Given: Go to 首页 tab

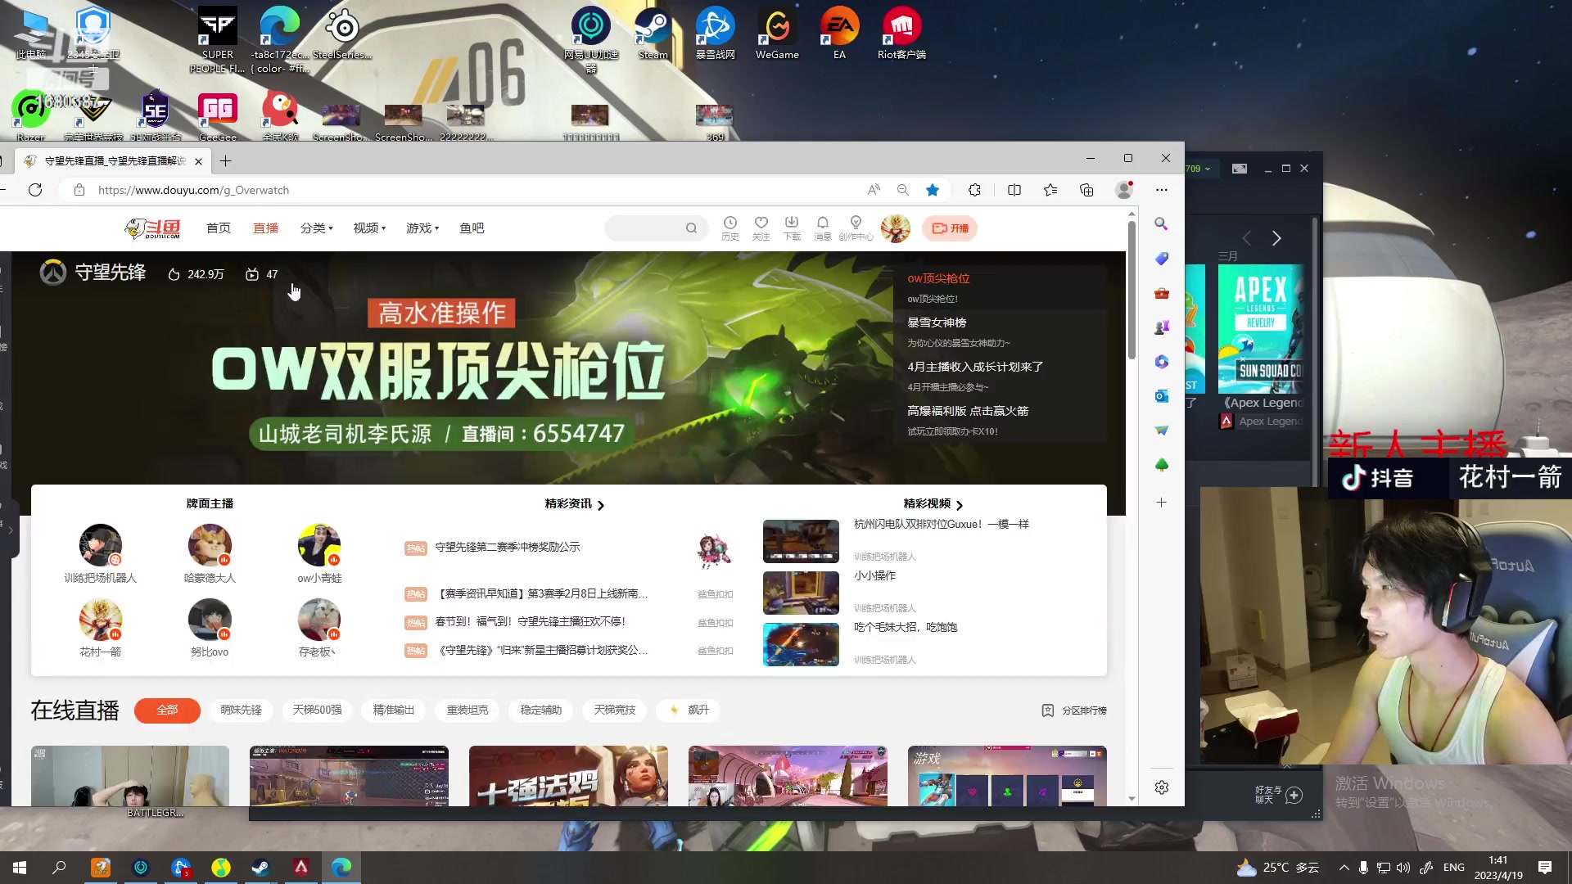Looking at the screenshot, I should (x=219, y=228).
